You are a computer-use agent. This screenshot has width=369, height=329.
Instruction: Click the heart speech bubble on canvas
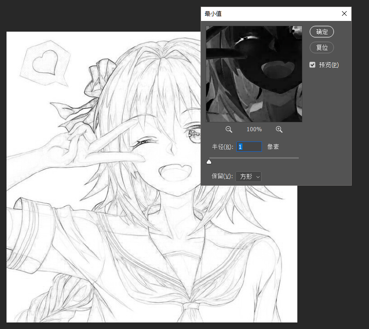point(45,63)
